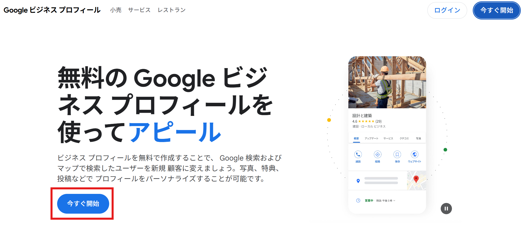Open the レストラン menu item

click(x=171, y=10)
